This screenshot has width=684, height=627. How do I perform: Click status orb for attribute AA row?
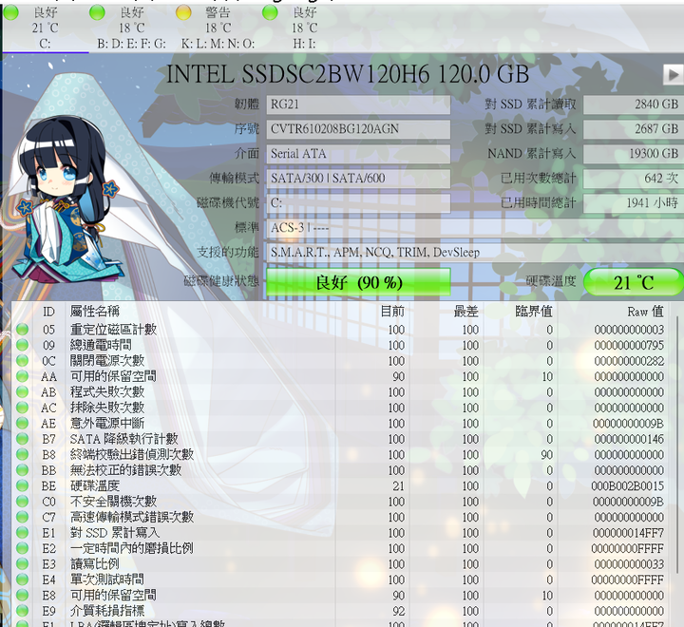point(22,376)
